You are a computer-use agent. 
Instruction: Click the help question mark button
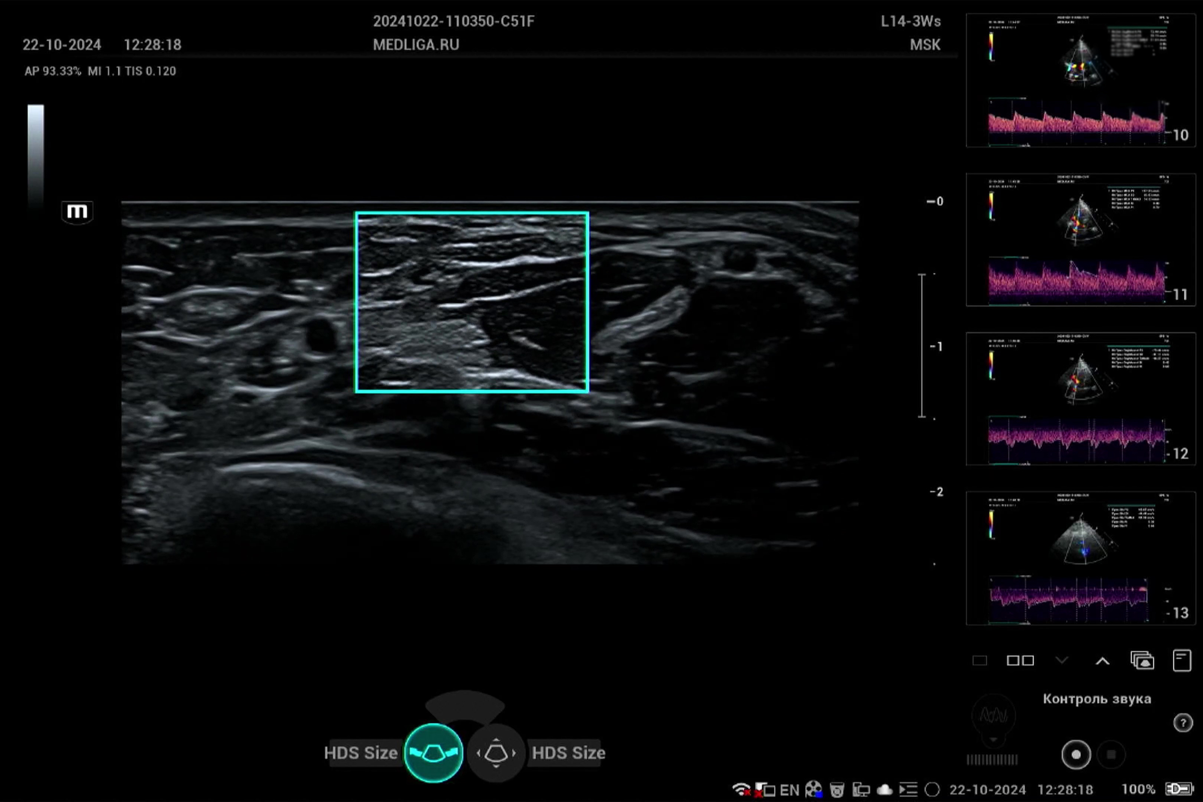pos(1182,723)
